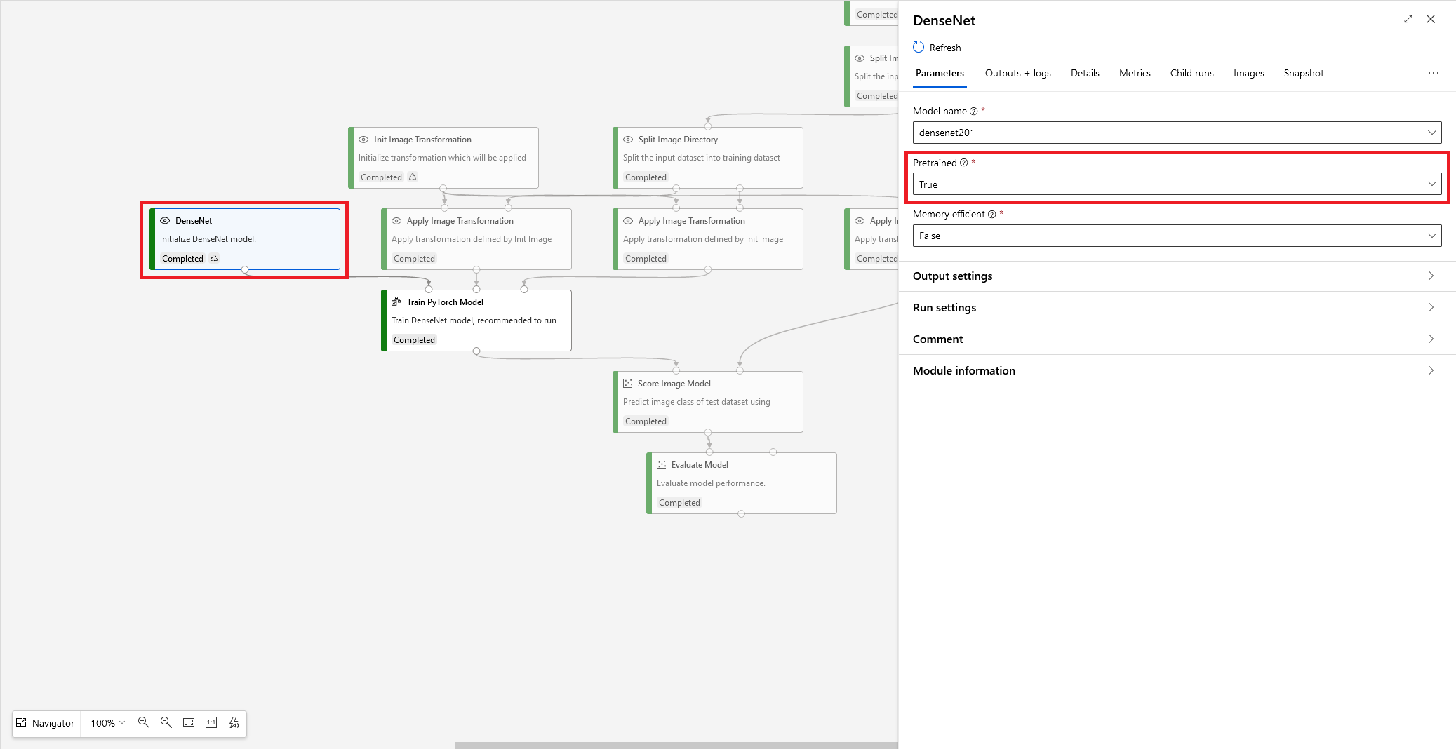The width and height of the screenshot is (1456, 749).
Task: Expand the Module information section
Action: point(964,370)
